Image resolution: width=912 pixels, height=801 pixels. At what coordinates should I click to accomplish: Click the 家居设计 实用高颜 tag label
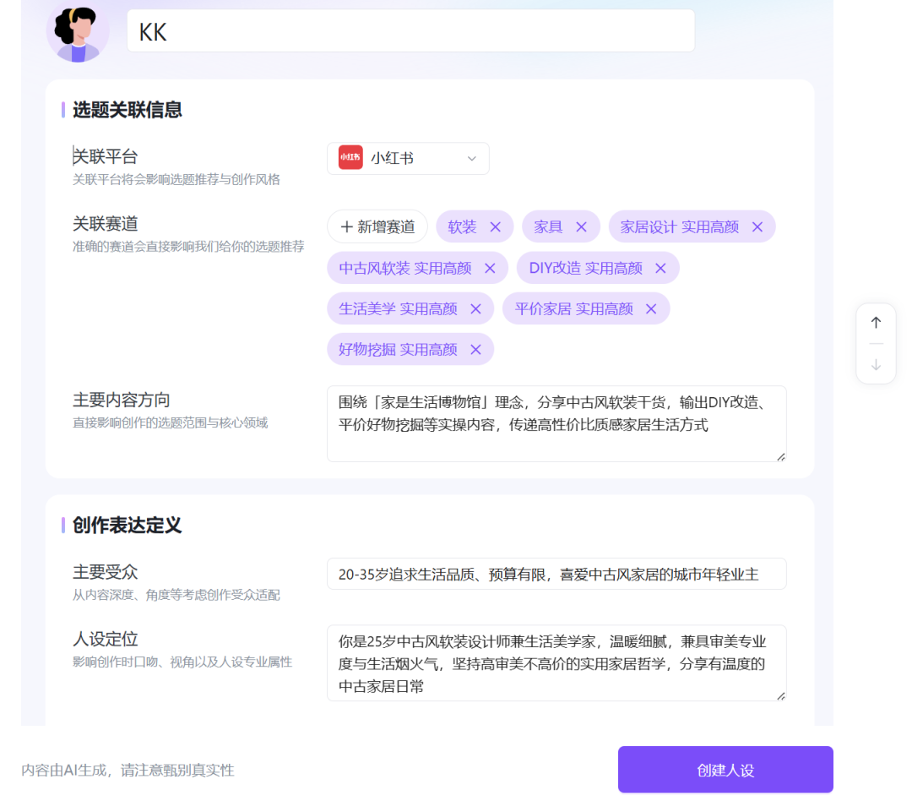tap(679, 227)
